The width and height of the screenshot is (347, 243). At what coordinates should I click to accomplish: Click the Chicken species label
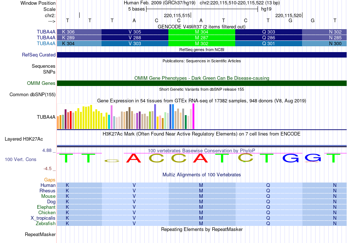(47, 212)
